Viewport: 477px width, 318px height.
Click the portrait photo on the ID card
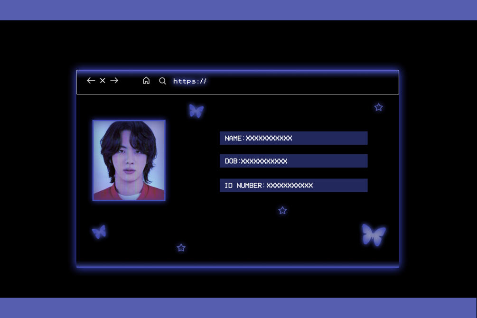click(x=129, y=160)
